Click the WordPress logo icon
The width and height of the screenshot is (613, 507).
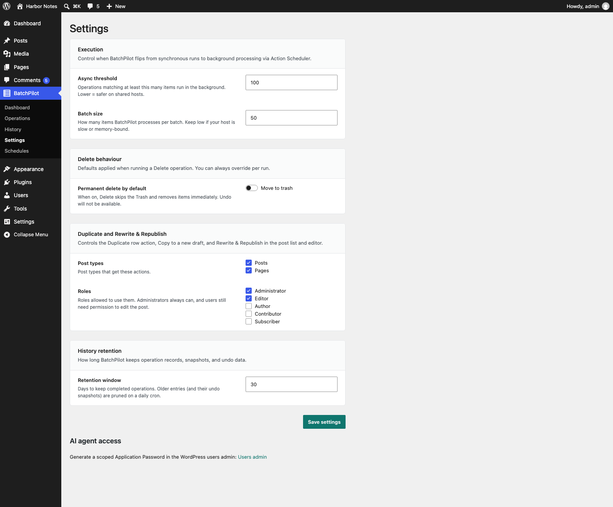(7, 6)
